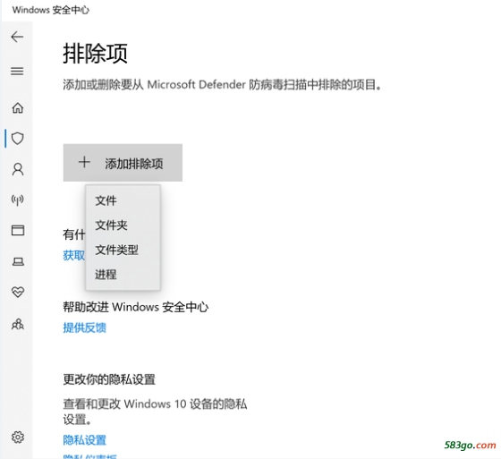Open Settings gear icon in sidebar
Viewport: 501px width, 459px height.
18,437
